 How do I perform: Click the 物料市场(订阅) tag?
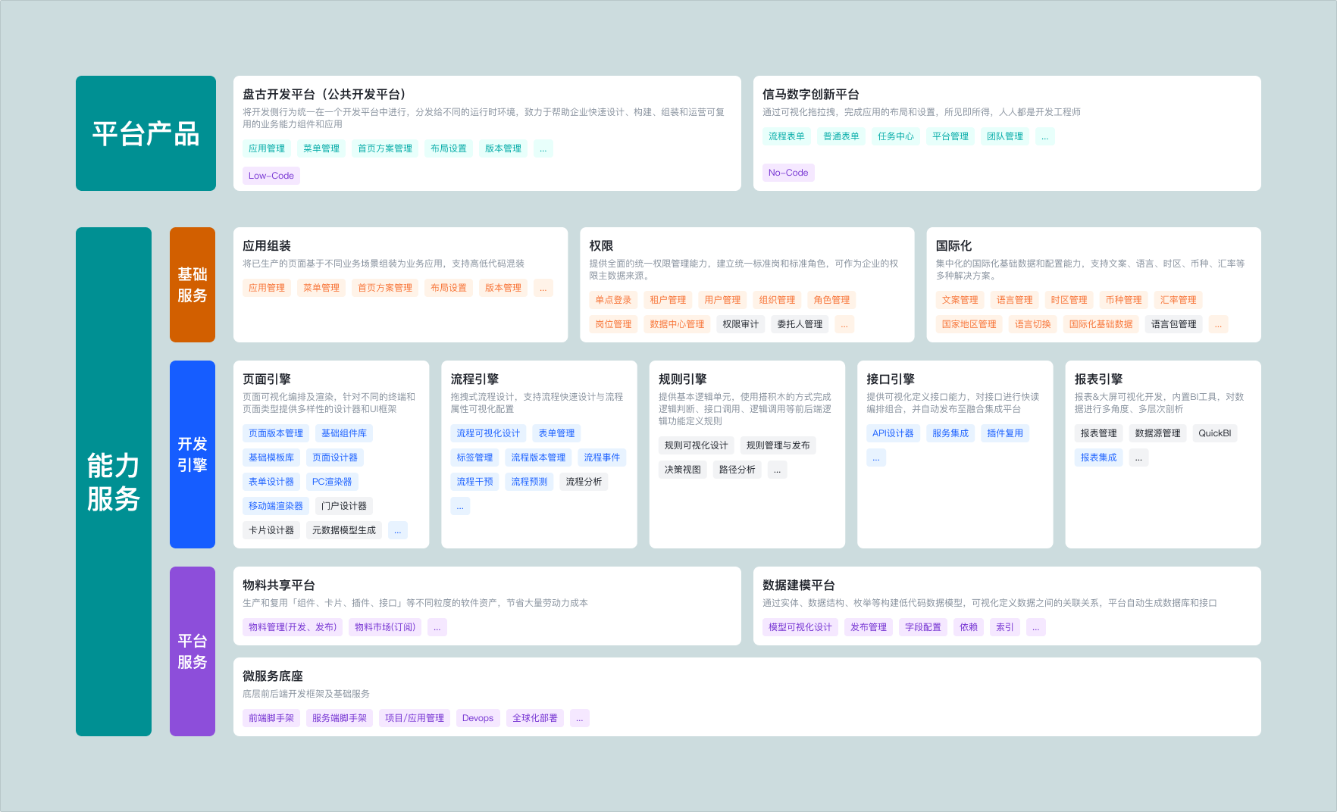point(385,627)
